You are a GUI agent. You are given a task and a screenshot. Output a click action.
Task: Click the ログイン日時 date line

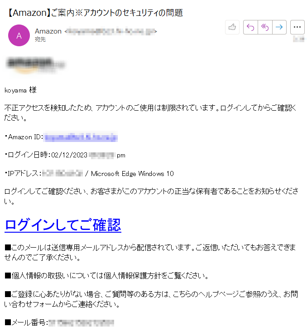(65, 155)
